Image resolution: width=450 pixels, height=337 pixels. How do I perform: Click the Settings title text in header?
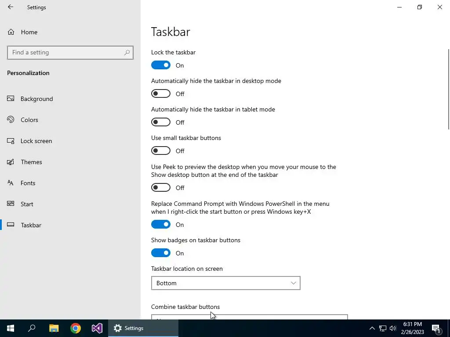36,7
